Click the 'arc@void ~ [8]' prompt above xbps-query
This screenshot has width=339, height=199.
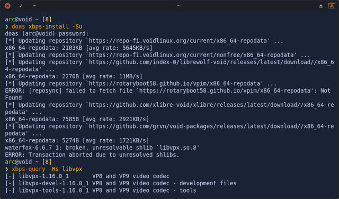(x=28, y=162)
